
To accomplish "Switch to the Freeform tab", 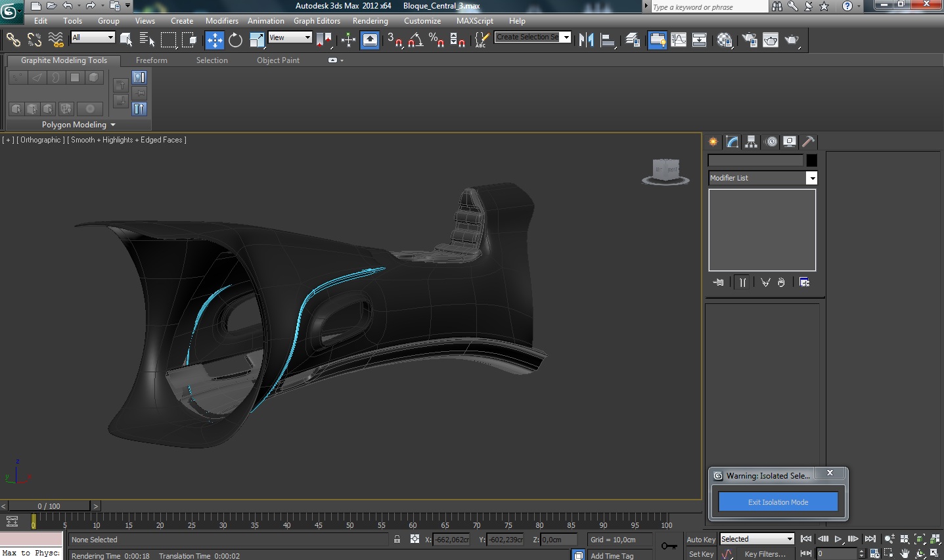I will point(151,60).
